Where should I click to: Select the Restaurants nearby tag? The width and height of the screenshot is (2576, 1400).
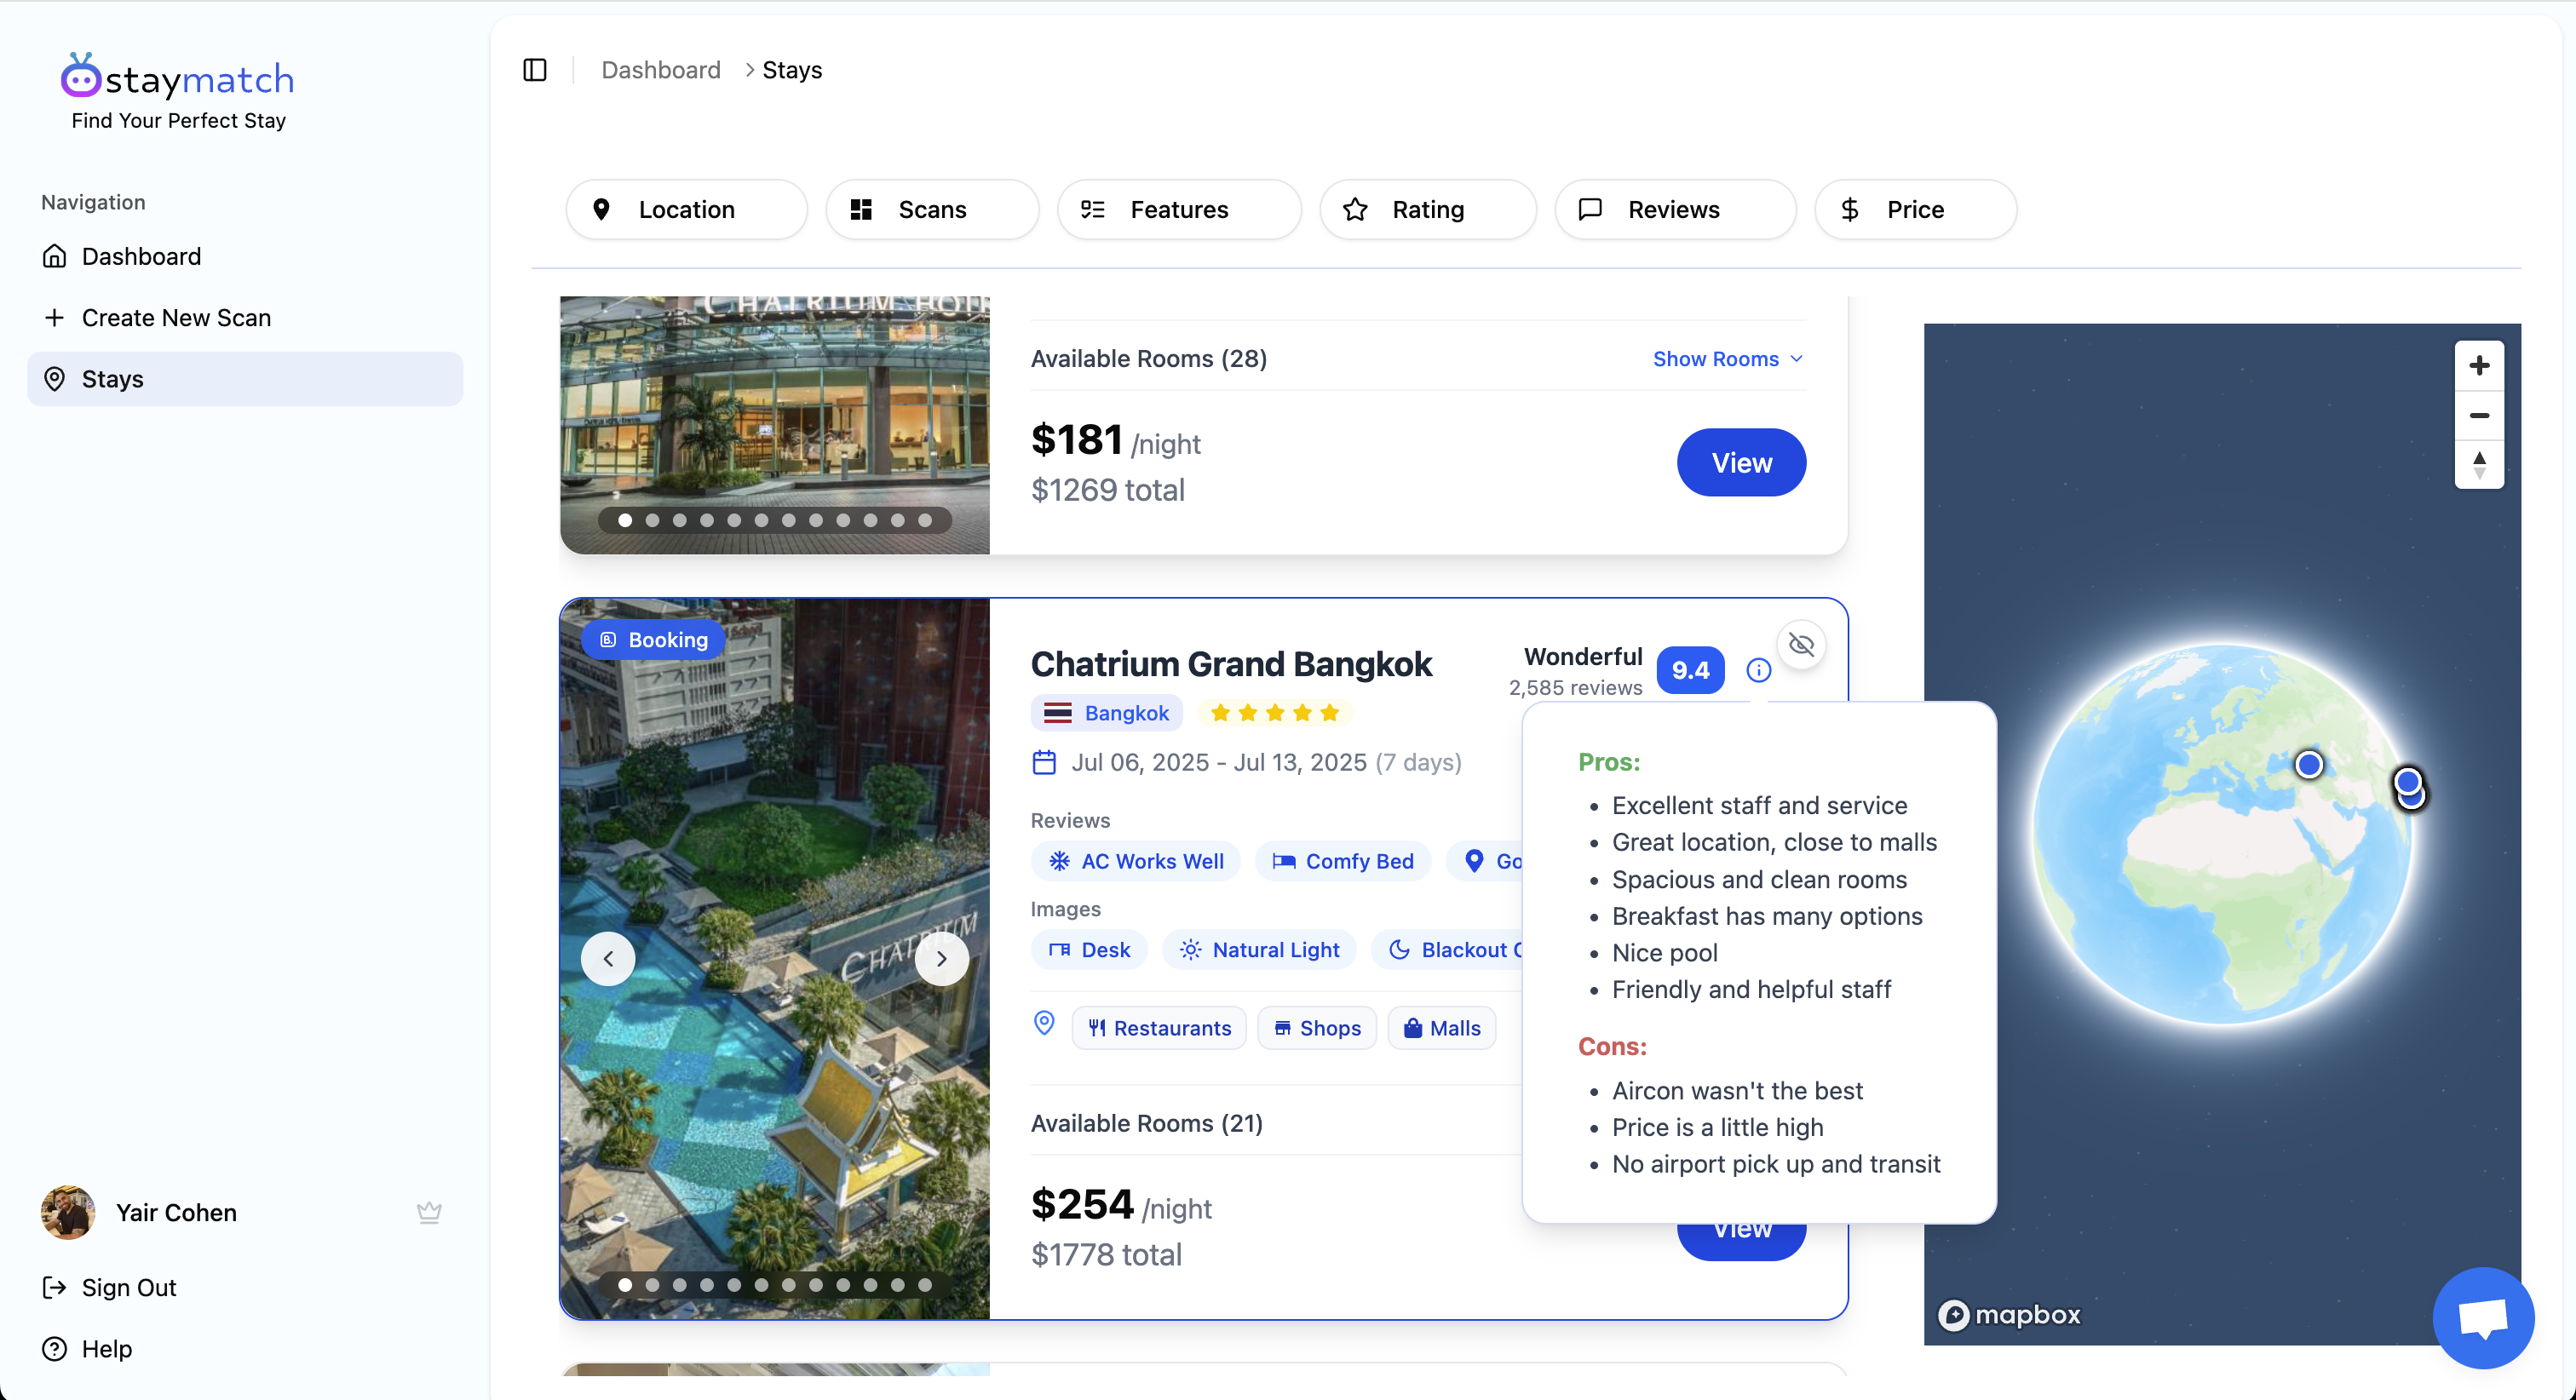[x=1159, y=1028]
